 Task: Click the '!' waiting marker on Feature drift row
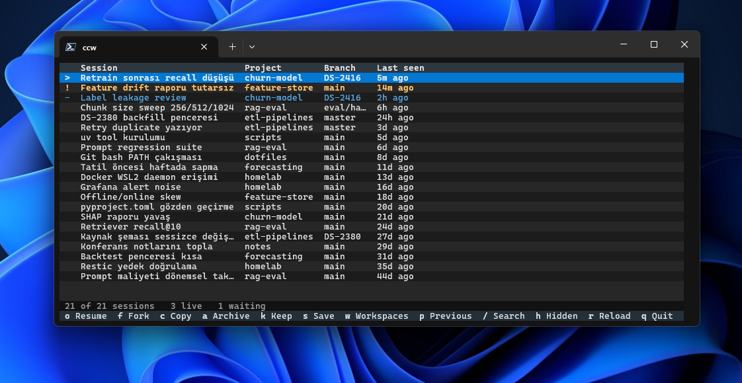coord(67,87)
